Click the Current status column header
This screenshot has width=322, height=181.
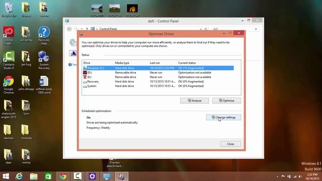pyautogui.click(x=187, y=63)
